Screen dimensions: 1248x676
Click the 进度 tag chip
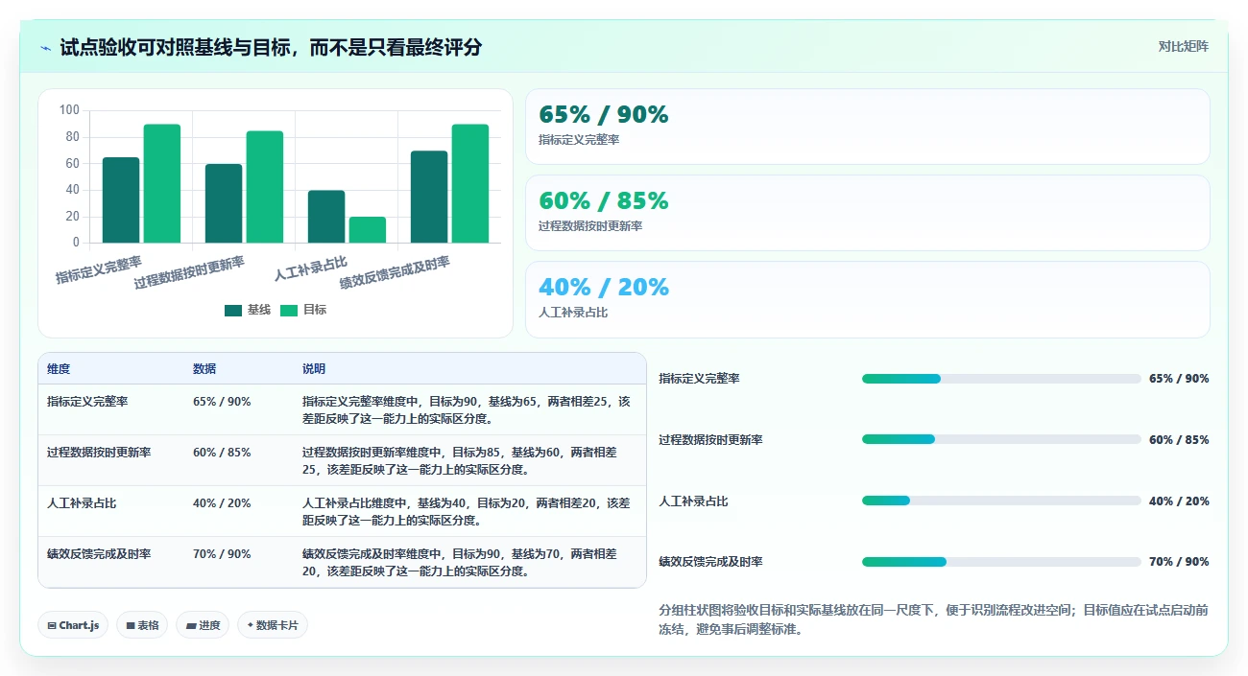[x=203, y=625]
